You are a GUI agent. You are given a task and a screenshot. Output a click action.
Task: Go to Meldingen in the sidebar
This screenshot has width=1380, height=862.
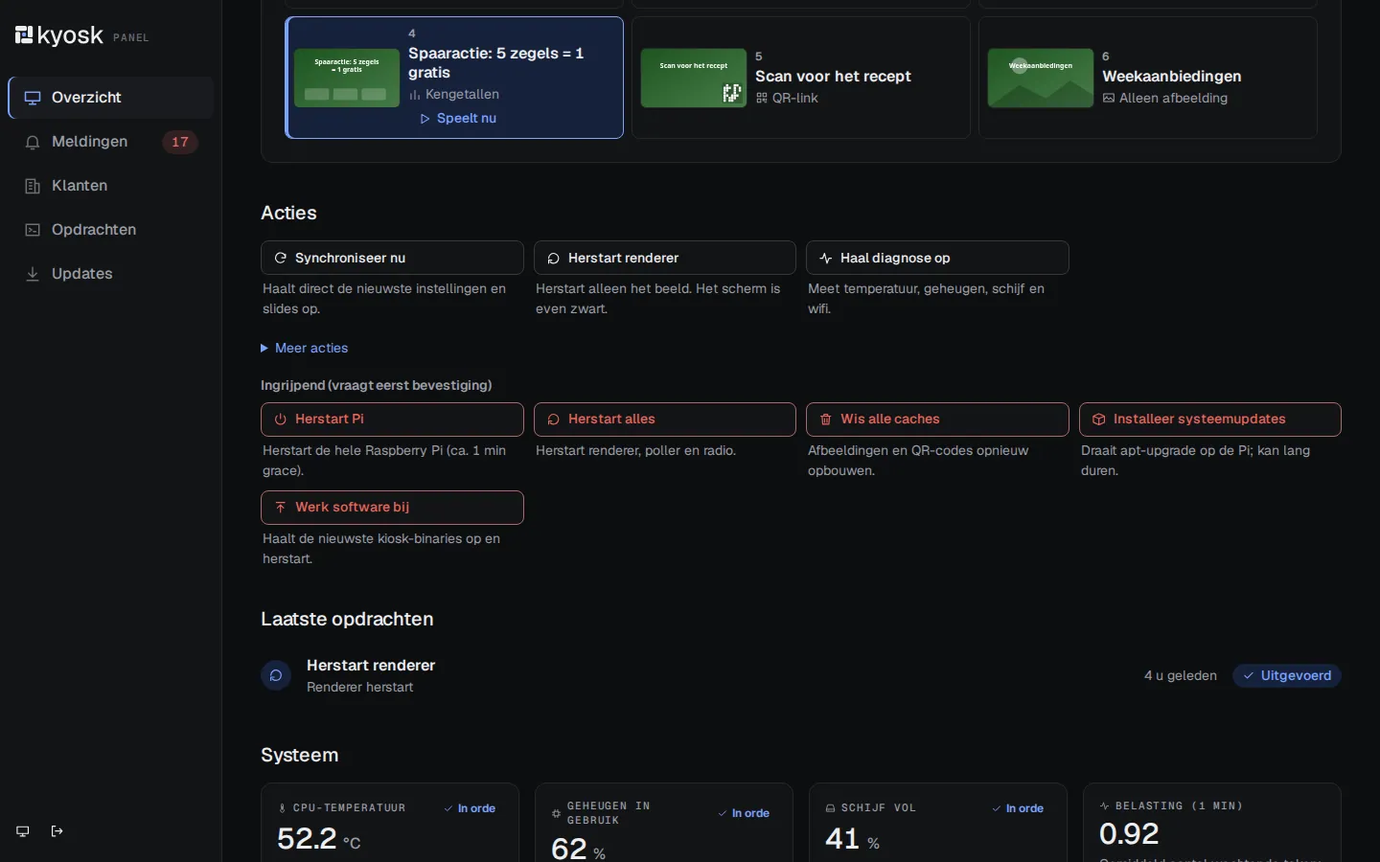pyautogui.click(x=111, y=142)
